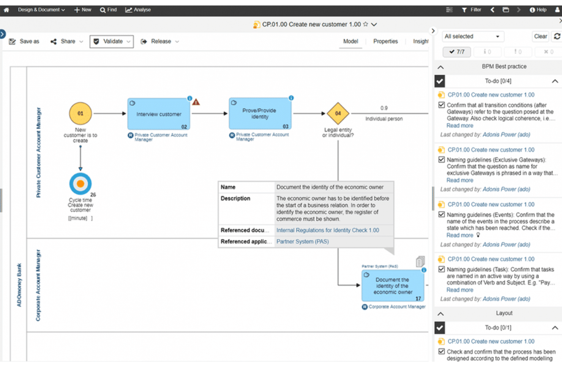Viewport: 562px width, 375px height.
Task: Click the lightbulb hint icon after Read more
Action: tap(478, 235)
